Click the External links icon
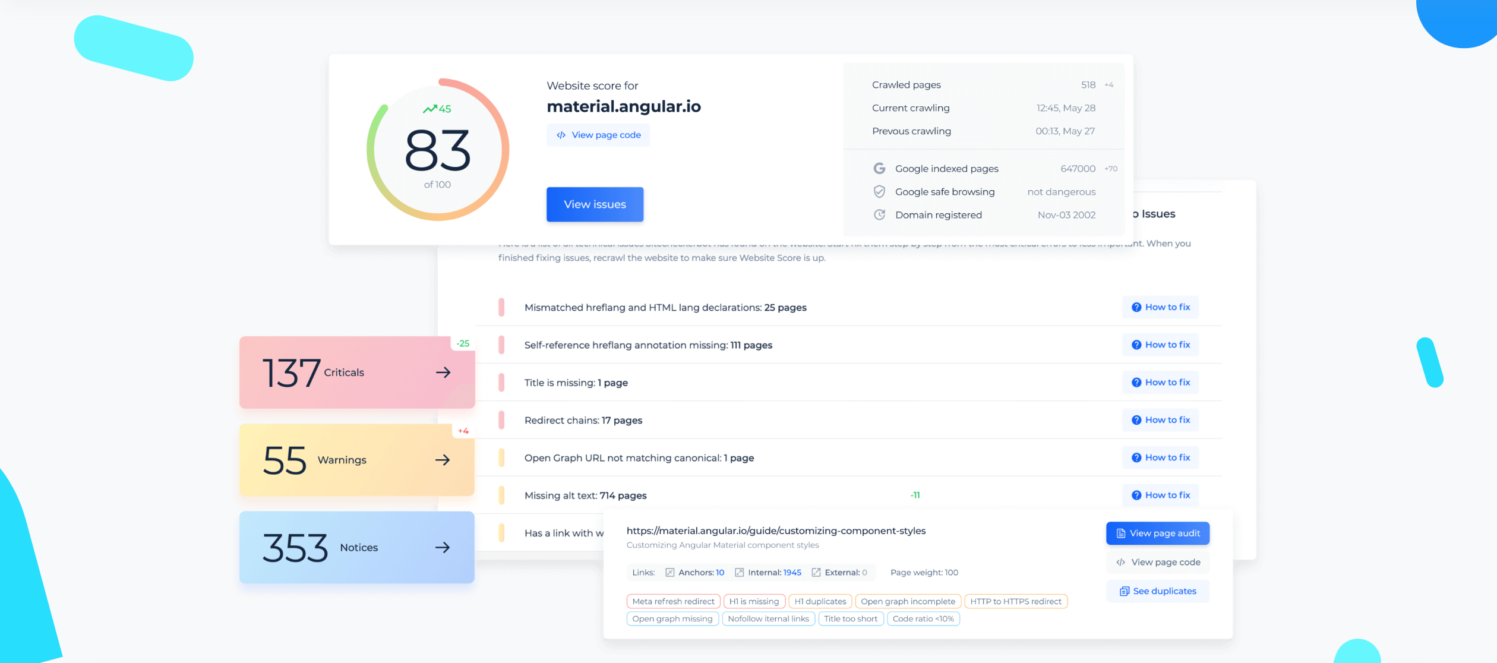 (x=816, y=572)
